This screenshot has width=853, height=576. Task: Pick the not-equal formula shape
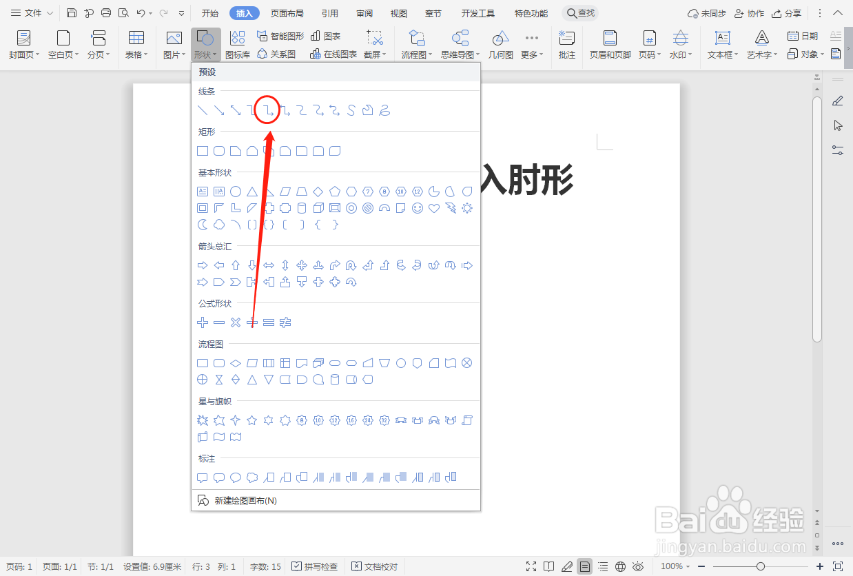click(x=285, y=322)
